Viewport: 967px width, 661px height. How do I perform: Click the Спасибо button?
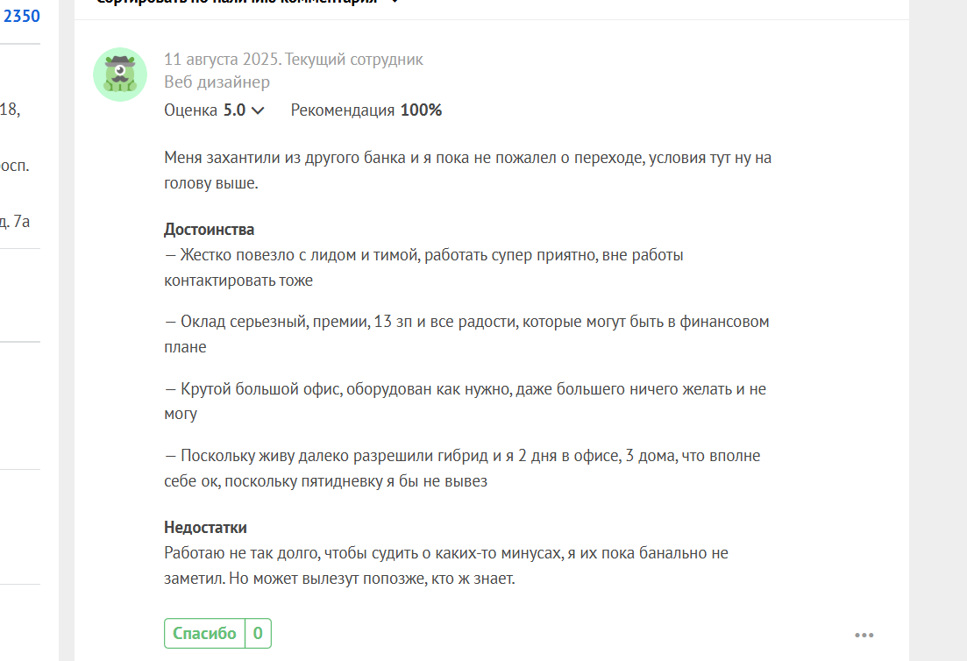coord(205,633)
